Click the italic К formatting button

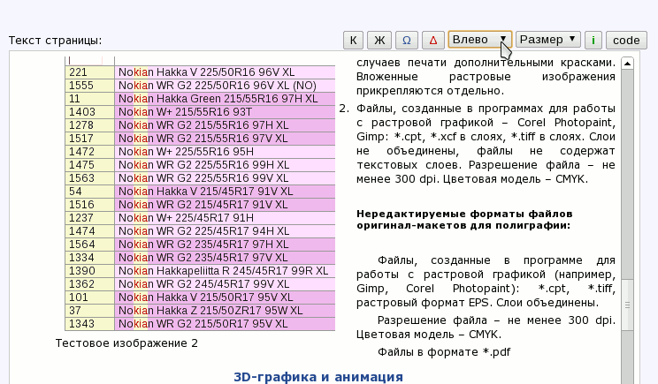(353, 41)
